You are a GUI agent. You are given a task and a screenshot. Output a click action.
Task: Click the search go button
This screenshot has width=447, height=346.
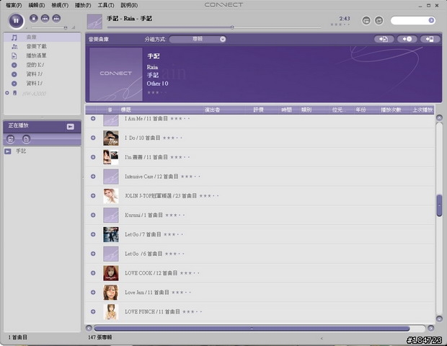[x=431, y=20]
